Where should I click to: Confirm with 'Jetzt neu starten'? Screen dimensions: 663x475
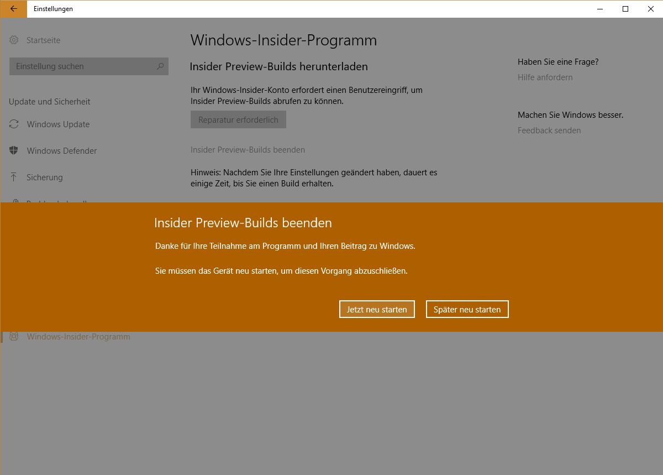pos(377,309)
